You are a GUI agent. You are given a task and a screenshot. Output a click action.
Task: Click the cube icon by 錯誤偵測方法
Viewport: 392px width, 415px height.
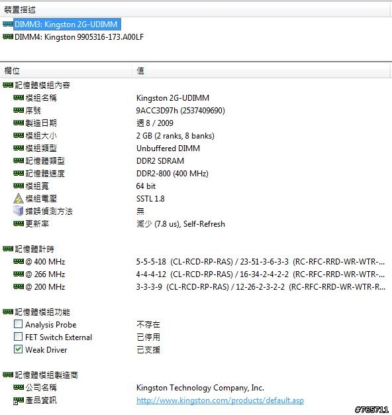19,211
